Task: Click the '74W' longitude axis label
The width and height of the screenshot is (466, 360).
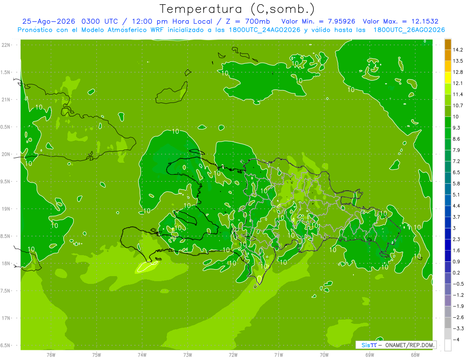Action: 142,355
